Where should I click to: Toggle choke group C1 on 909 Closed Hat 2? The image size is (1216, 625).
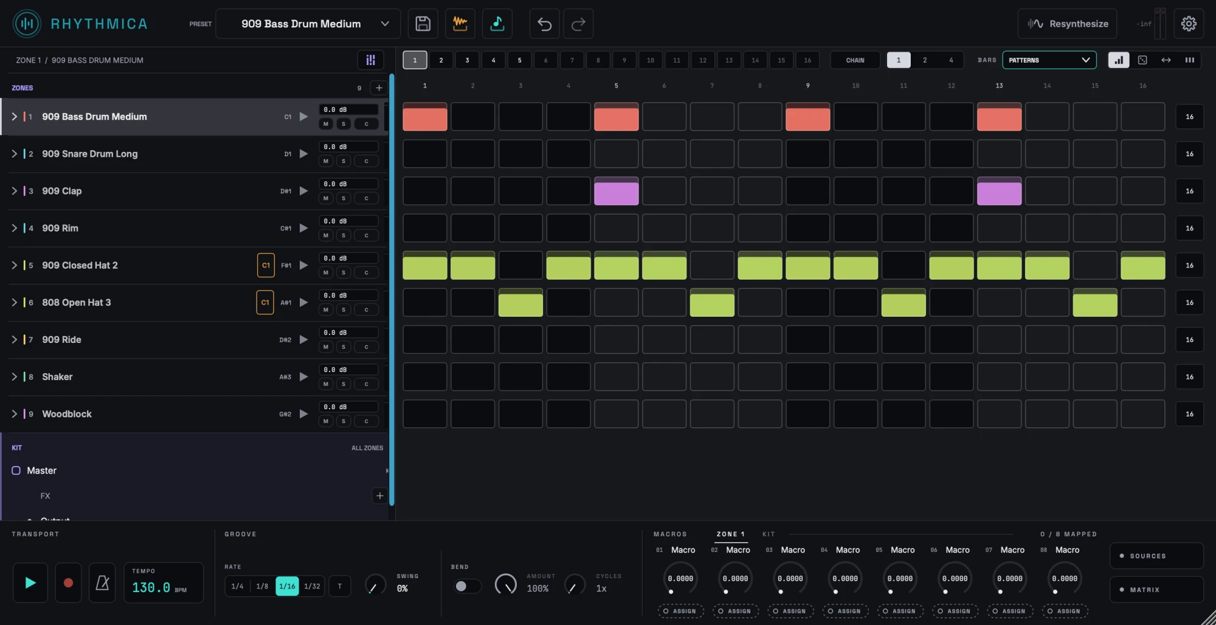[266, 265]
